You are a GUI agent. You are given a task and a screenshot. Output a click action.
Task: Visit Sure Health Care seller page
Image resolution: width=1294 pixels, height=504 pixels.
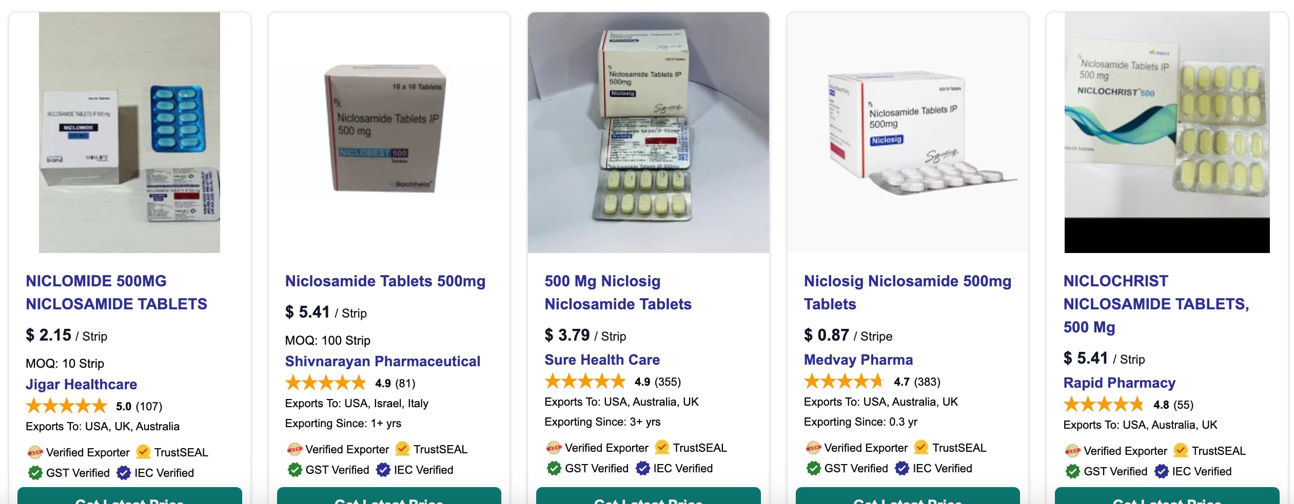point(602,360)
